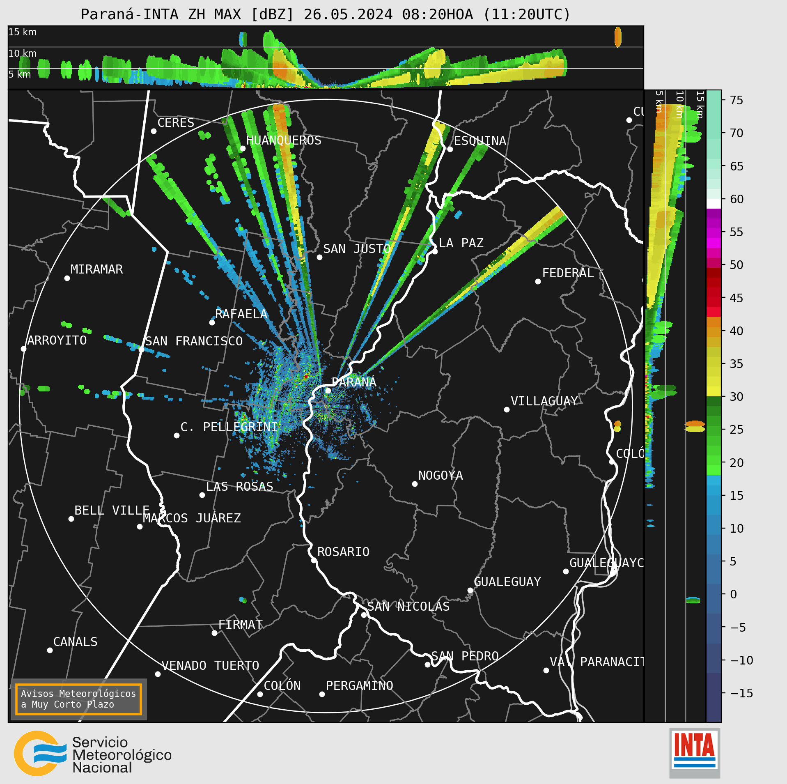This screenshot has height=784, width=787.
Task: Click the 10 km label in top panel
Action: [23, 53]
